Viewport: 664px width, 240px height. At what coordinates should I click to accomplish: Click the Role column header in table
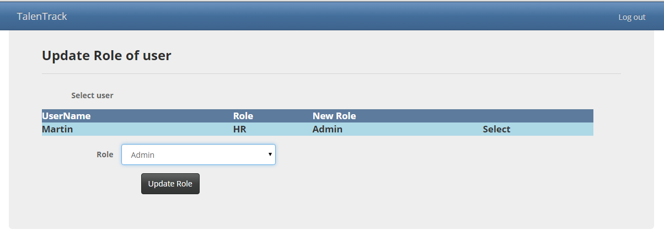[x=243, y=116]
